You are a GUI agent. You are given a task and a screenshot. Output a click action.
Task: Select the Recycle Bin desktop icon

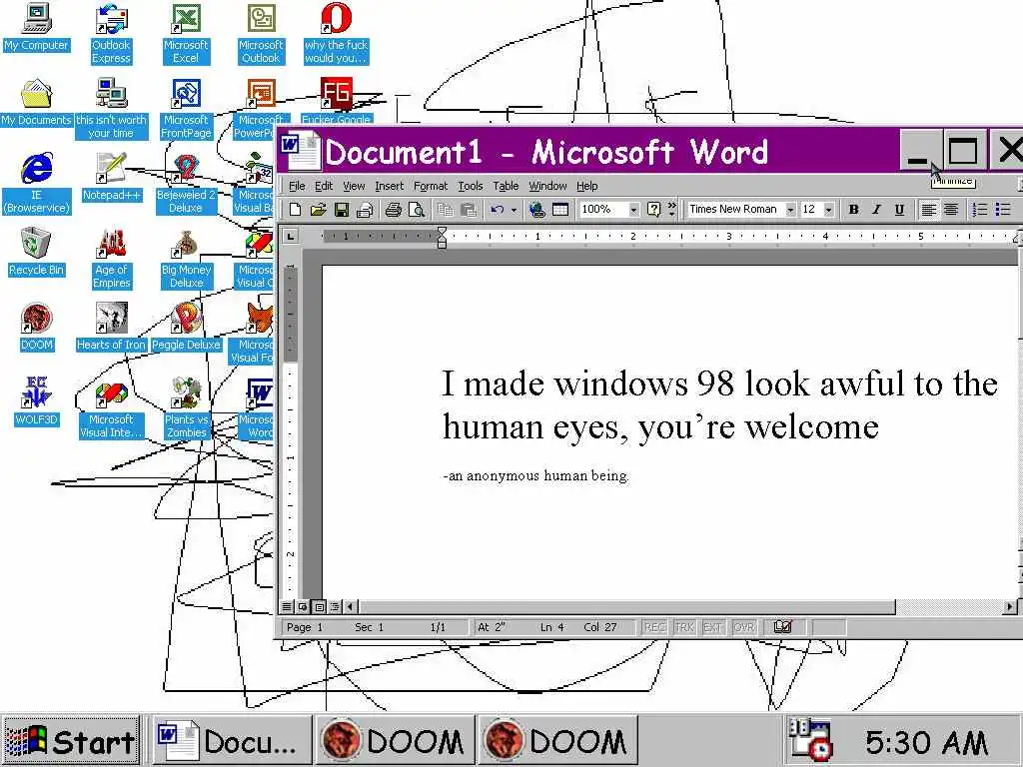(37, 253)
